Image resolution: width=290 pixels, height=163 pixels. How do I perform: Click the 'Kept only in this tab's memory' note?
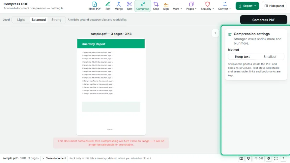point(111,158)
